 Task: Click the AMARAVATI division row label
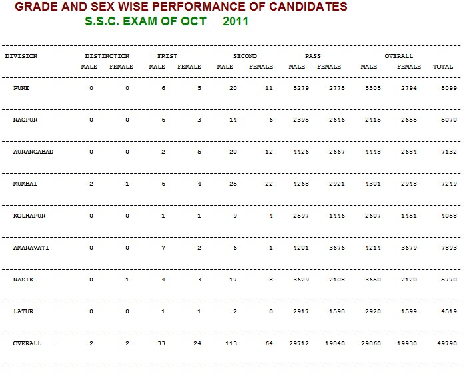(x=31, y=248)
